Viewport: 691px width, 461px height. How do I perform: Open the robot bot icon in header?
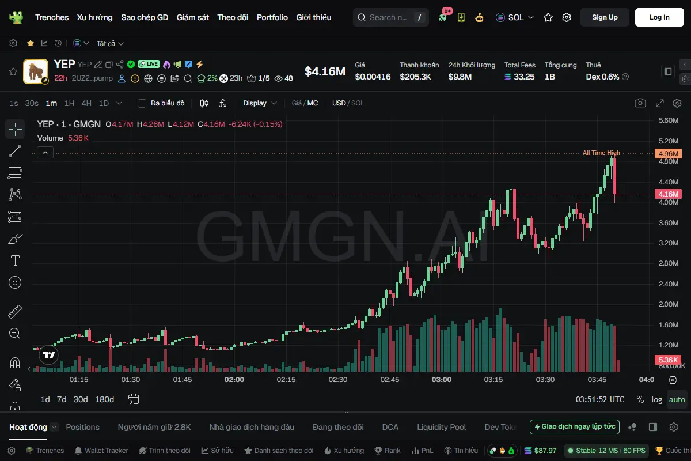click(480, 17)
